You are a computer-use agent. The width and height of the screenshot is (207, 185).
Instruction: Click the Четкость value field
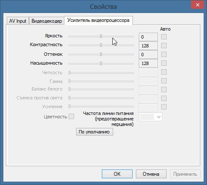(x=148, y=72)
